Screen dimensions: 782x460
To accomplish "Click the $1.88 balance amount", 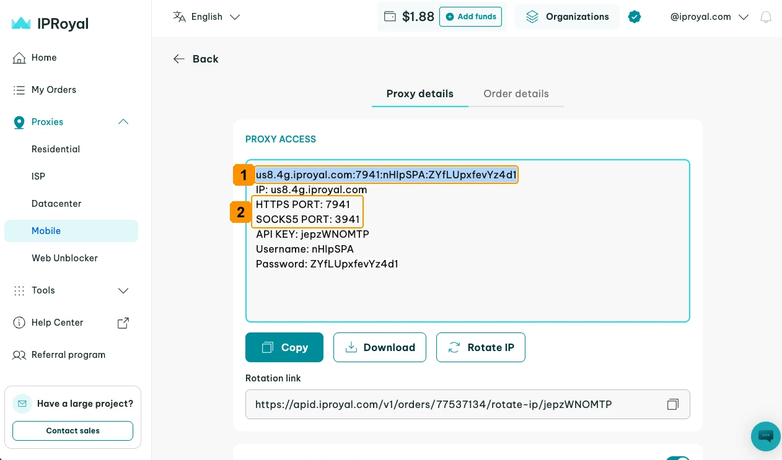I will click(x=418, y=17).
